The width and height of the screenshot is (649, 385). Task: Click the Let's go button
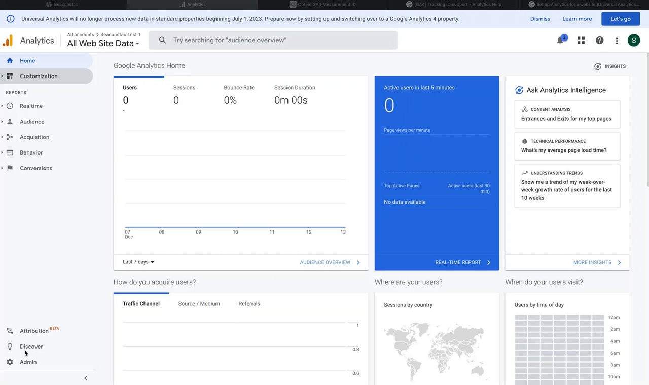620,19
